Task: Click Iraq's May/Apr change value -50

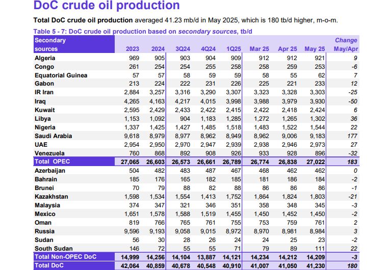Action: (353, 101)
